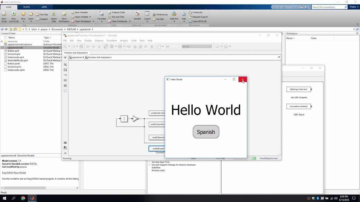Expand the Simulink explorer bar path dropdown
Screen dimensions: 360x202
279,57
